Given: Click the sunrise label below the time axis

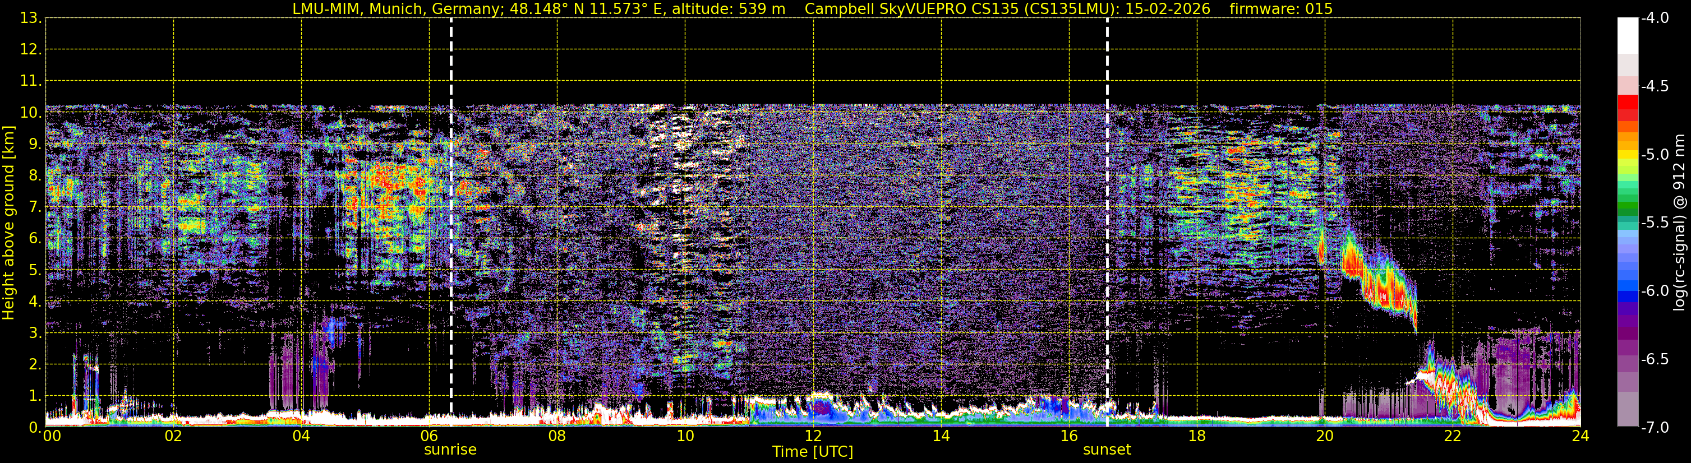Looking at the screenshot, I should 450,450.
